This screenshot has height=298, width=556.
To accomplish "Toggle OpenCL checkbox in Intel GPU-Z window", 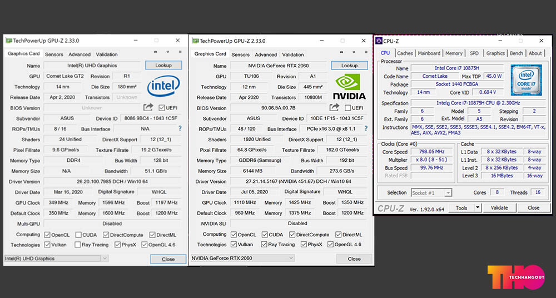I will [x=47, y=235].
